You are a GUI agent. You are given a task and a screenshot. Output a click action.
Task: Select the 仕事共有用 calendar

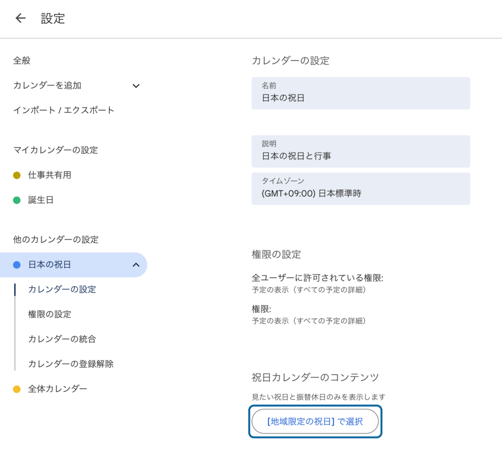pos(50,175)
